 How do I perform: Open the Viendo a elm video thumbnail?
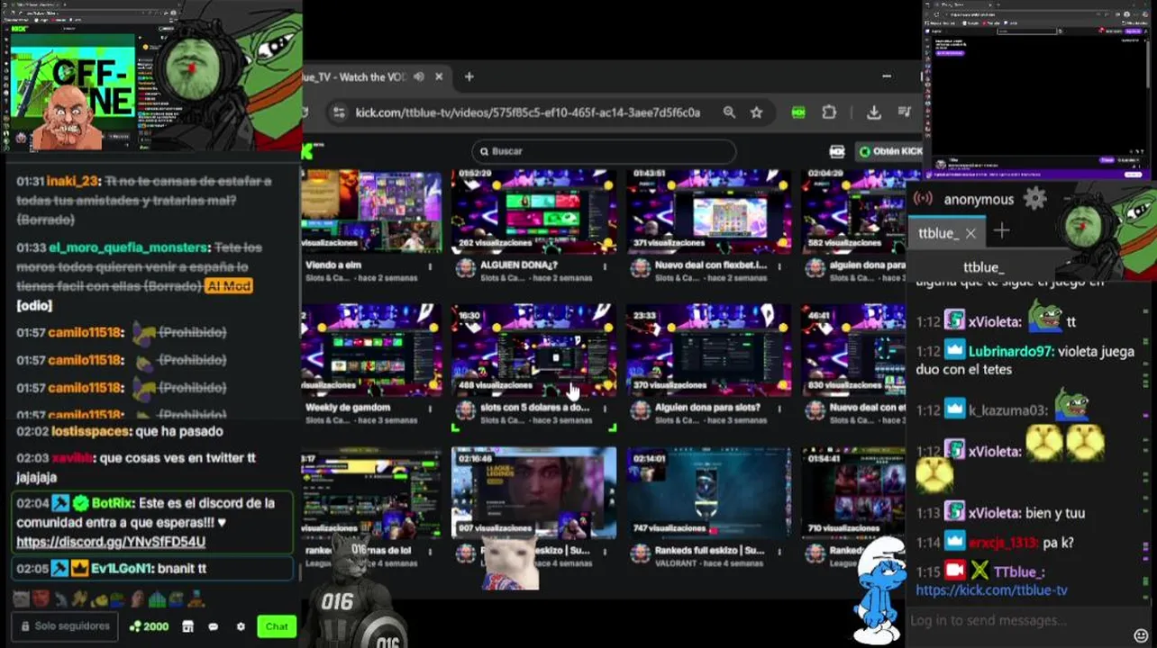(371, 212)
